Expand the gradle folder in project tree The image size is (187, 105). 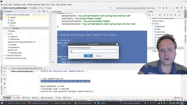click(6, 31)
